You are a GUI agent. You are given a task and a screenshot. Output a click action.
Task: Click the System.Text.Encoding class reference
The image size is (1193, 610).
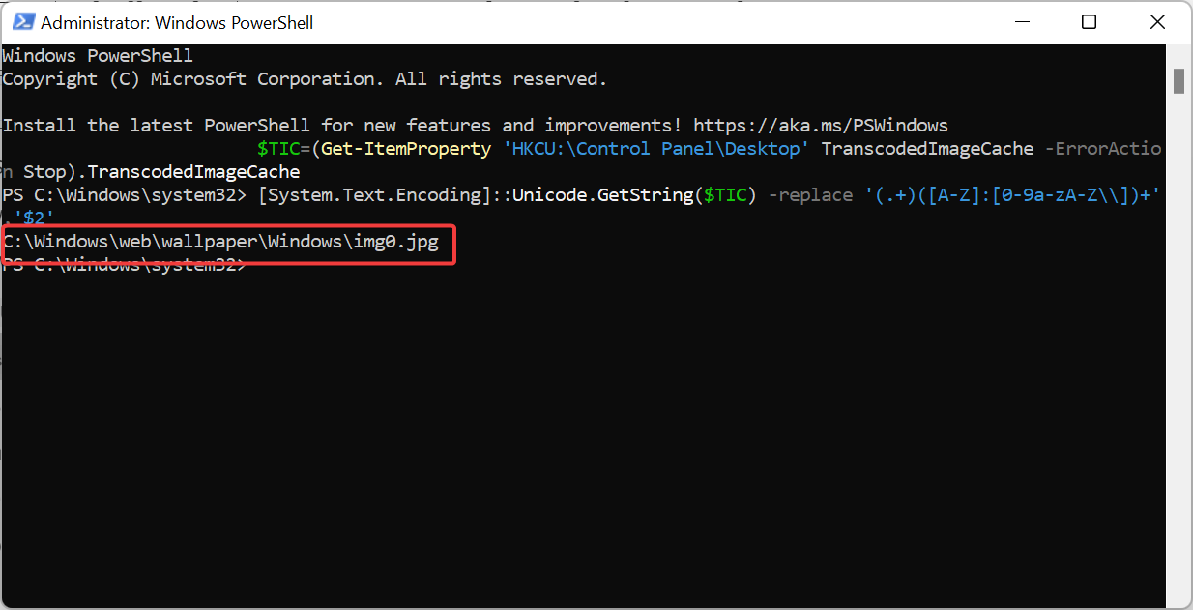(x=377, y=194)
